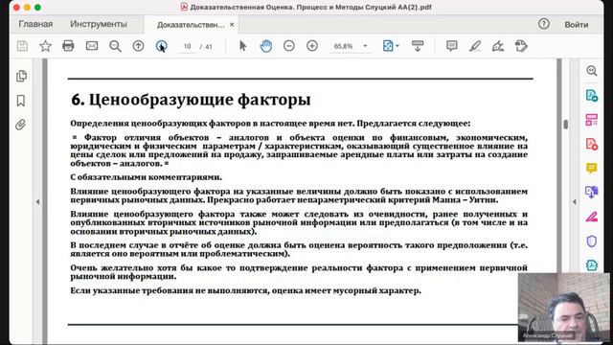Close the Доказательствен... document tab
This screenshot has width=613, height=345.
[232, 25]
